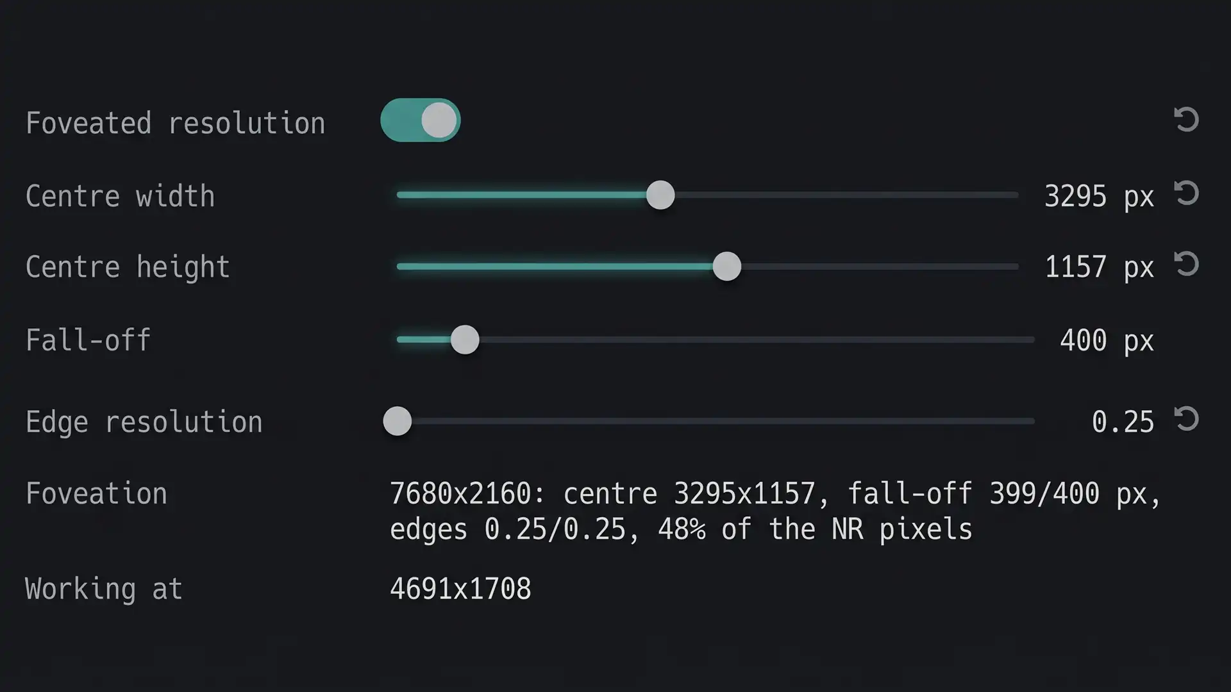The width and height of the screenshot is (1231, 692).
Task: Click the unfilled part of the Fall-off track
Action: pyautogui.click(x=757, y=340)
